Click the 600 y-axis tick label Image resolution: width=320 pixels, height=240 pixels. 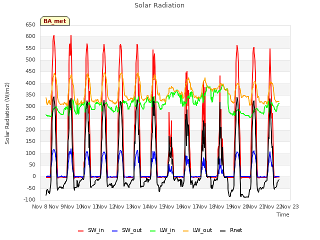point(30,36)
